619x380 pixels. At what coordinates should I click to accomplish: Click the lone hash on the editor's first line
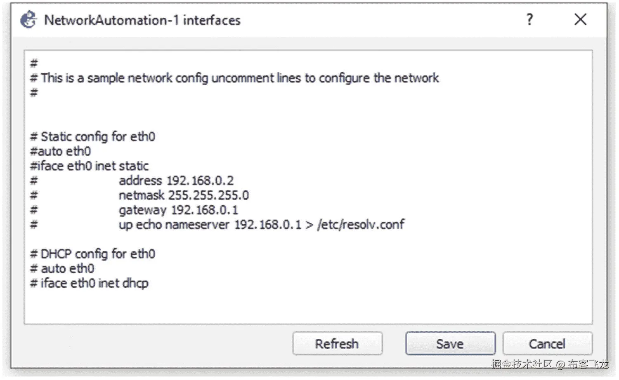34,63
